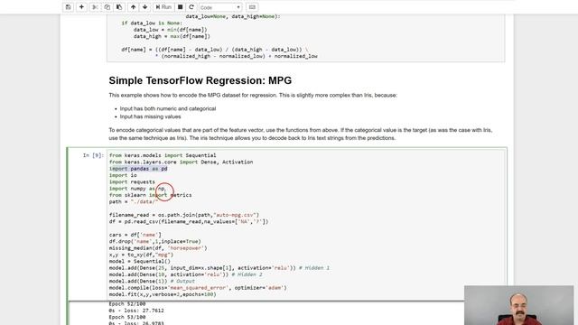Move selected cell up arrow

pyautogui.click(x=133, y=7)
